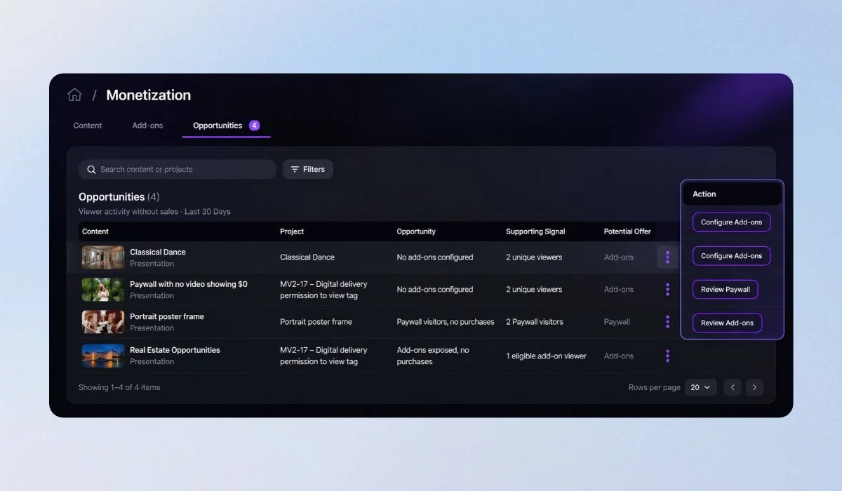842x491 pixels.
Task: Click the Review Paywall button
Action: pyautogui.click(x=726, y=290)
